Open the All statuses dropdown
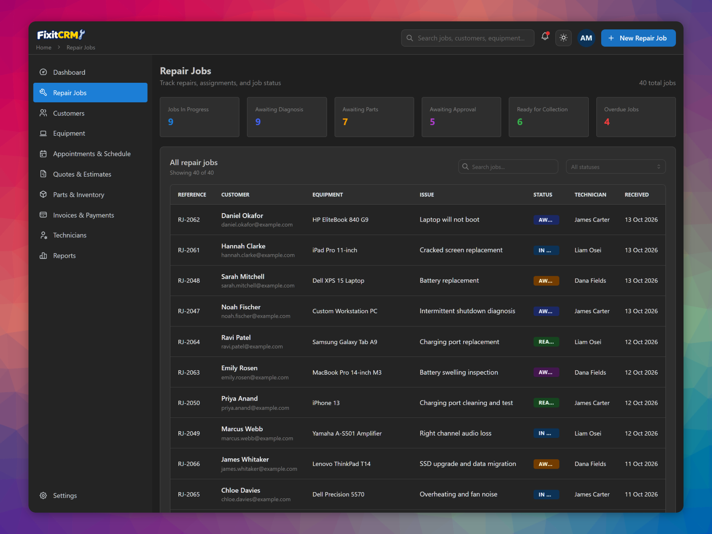The image size is (712, 534). (615, 166)
